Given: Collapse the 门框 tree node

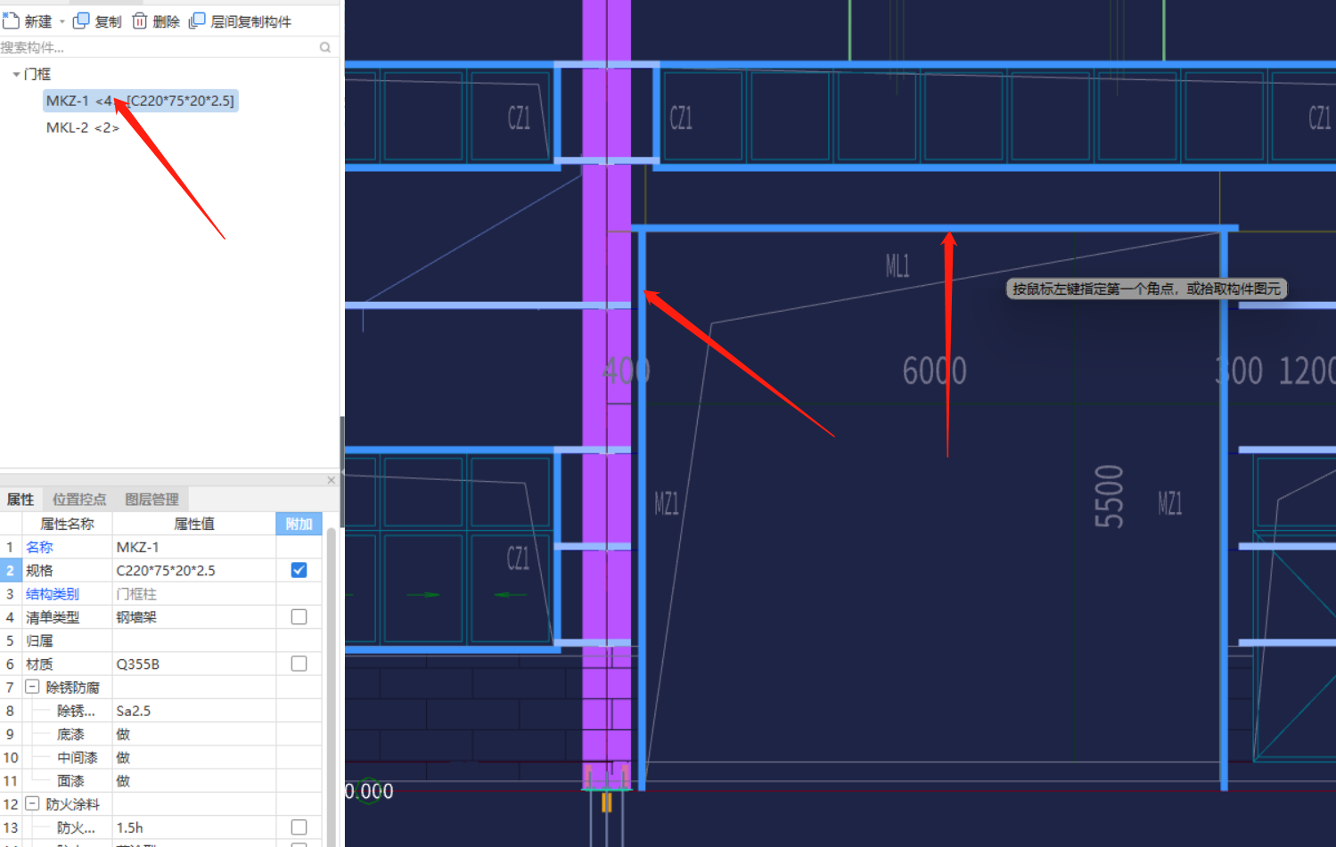Looking at the screenshot, I should point(16,74).
